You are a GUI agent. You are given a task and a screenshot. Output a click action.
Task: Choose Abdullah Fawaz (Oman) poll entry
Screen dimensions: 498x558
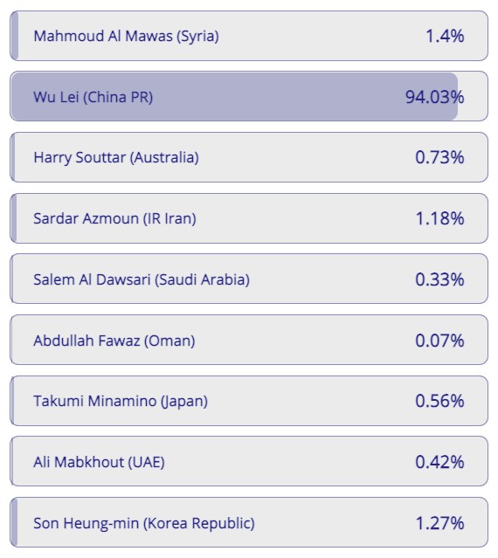coord(249,340)
